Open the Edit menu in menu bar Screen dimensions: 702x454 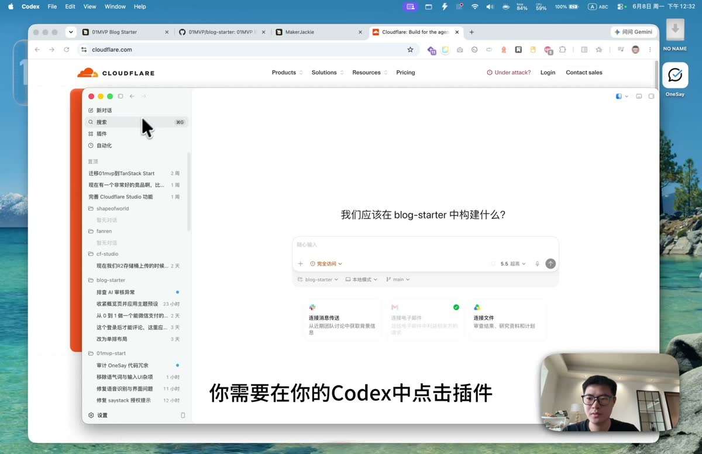[70, 6]
